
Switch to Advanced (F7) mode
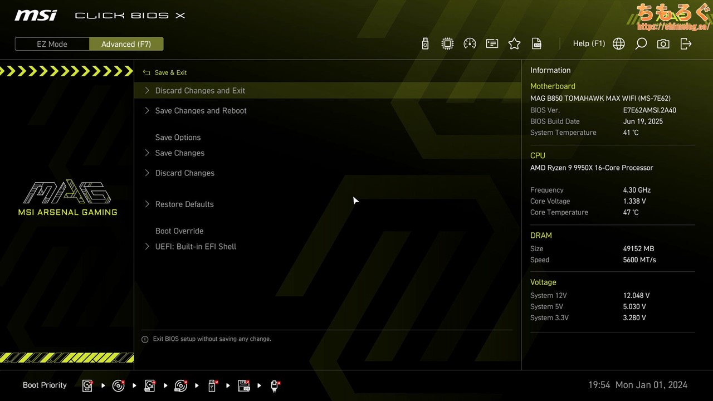tap(126, 44)
